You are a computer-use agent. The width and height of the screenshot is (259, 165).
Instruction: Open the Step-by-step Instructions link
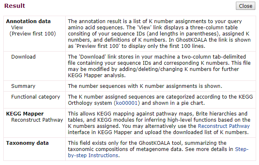point(158,152)
